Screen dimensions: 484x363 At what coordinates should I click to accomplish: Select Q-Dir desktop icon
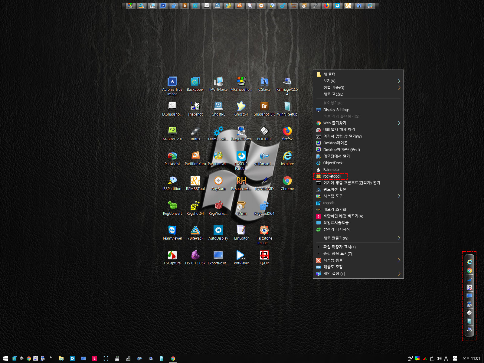264,258
